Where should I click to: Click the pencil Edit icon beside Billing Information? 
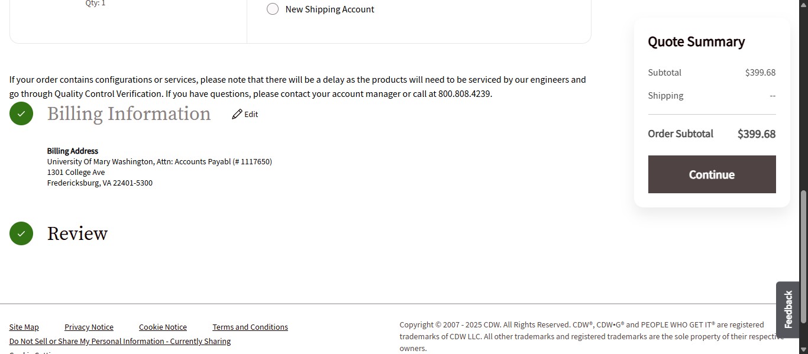coord(237,113)
